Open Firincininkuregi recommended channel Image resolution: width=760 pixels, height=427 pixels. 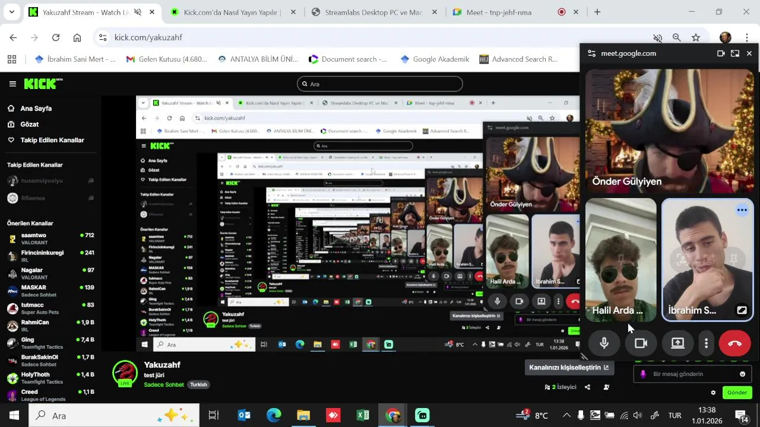pos(50,256)
